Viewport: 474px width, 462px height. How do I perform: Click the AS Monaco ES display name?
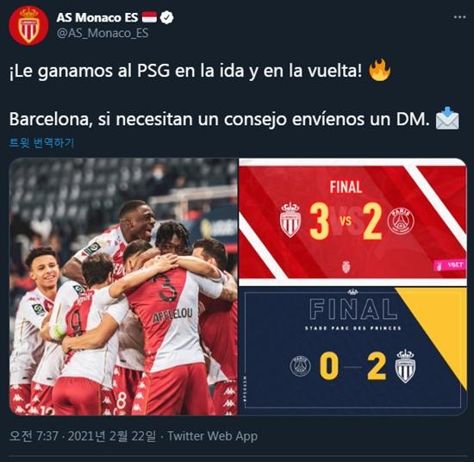pos(97,17)
